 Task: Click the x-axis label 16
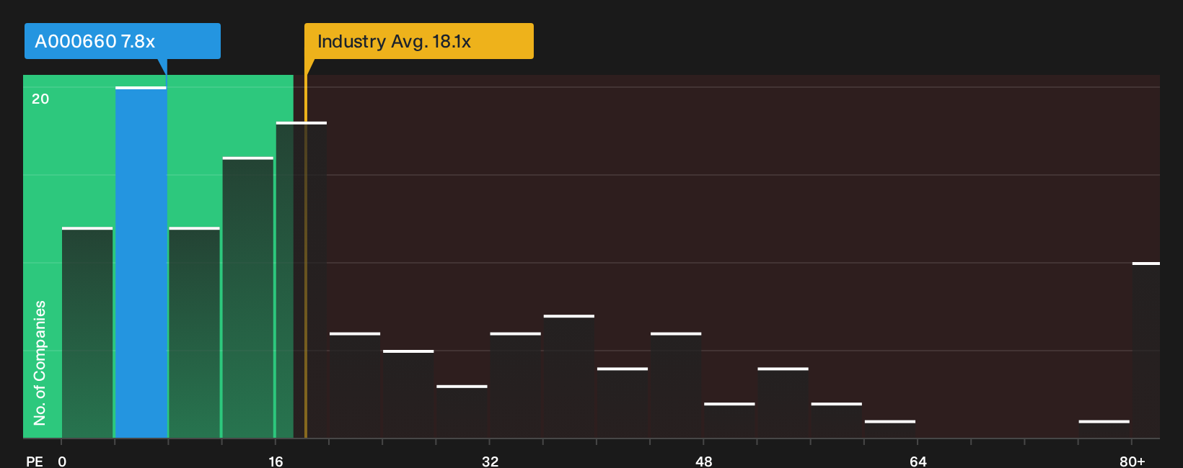coord(276,461)
